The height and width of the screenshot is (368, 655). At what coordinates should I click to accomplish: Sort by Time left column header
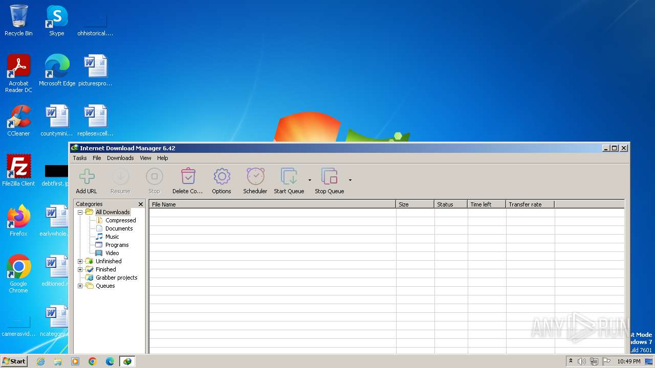point(487,204)
